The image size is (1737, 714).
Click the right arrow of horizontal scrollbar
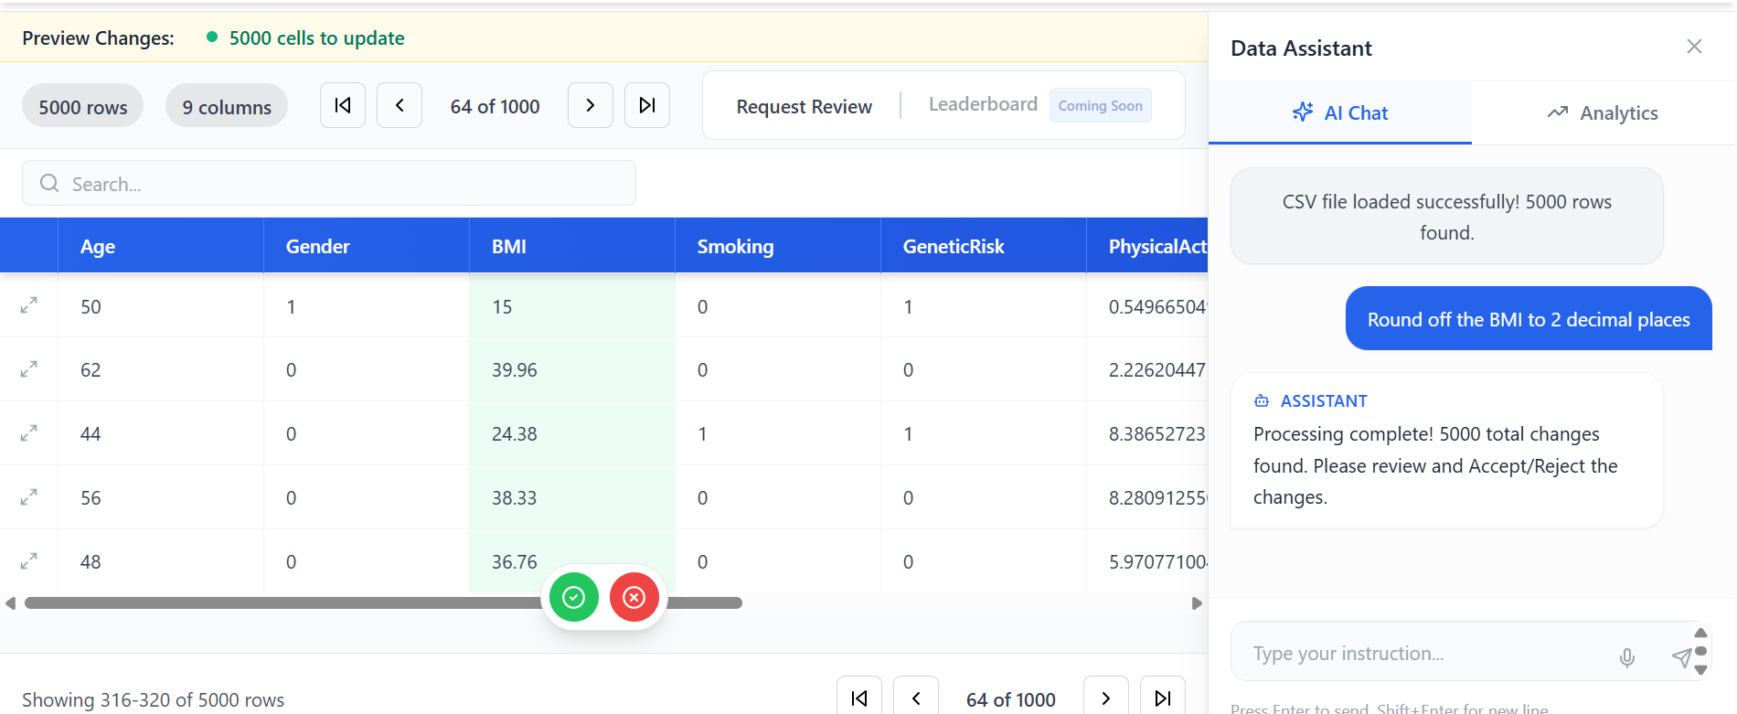pos(1197,603)
